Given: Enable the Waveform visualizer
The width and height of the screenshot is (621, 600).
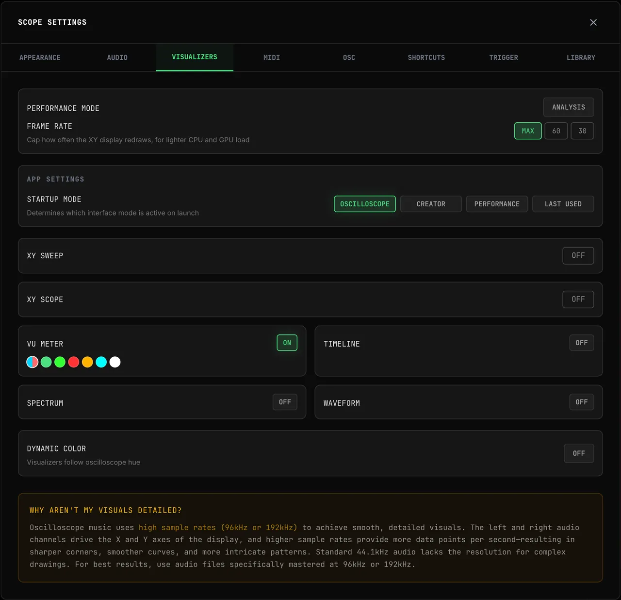Looking at the screenshot, I should click(x=582, y=402).
